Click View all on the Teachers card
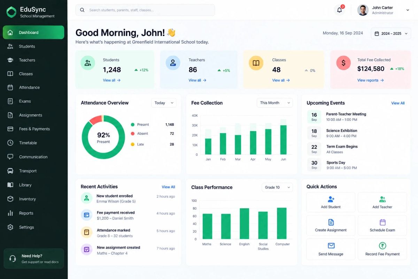The width and height of the screenshot is (418, 279). (x=198, y=80)
